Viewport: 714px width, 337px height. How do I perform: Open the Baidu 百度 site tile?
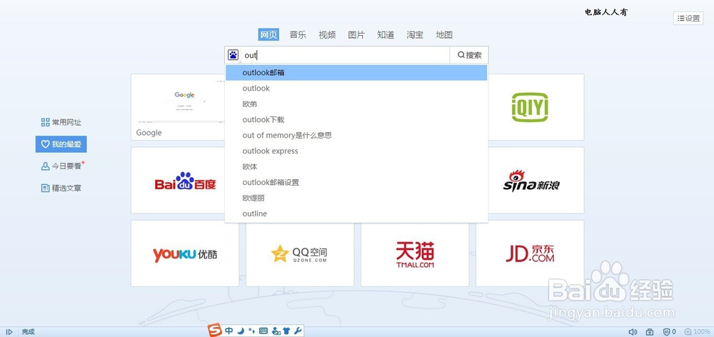click(178, 181)
